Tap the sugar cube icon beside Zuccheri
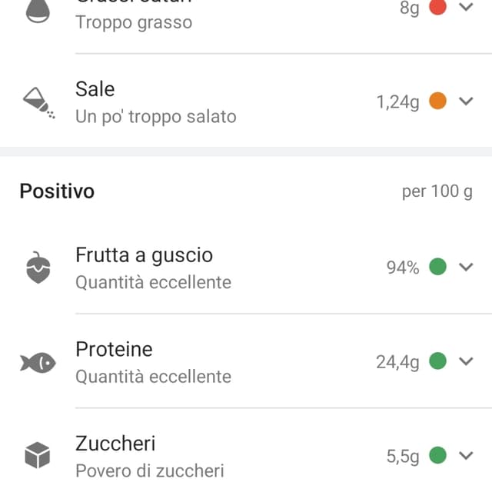Image resolution: width=492 pixels, height=492 pixels. [38, 455]
